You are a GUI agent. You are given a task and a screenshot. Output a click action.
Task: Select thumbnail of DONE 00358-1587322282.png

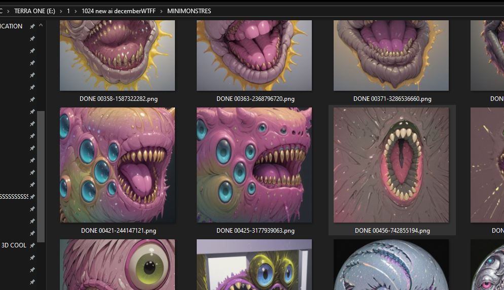117,55
